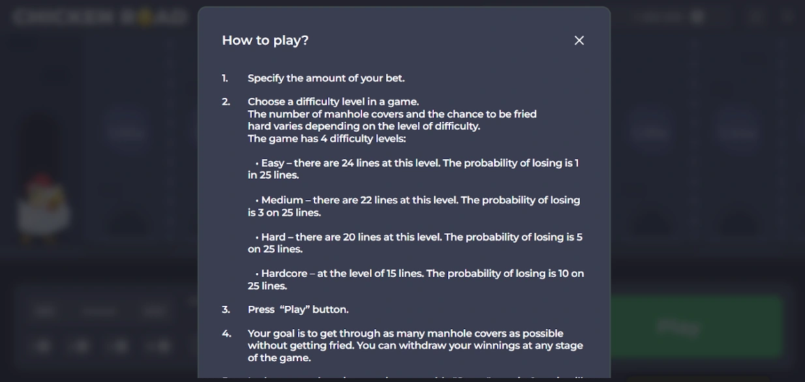Click the Chicken Road logo behind dialog
Viewport: 805px width, 382px height.
pyautogui.click(x=100, y=18)
